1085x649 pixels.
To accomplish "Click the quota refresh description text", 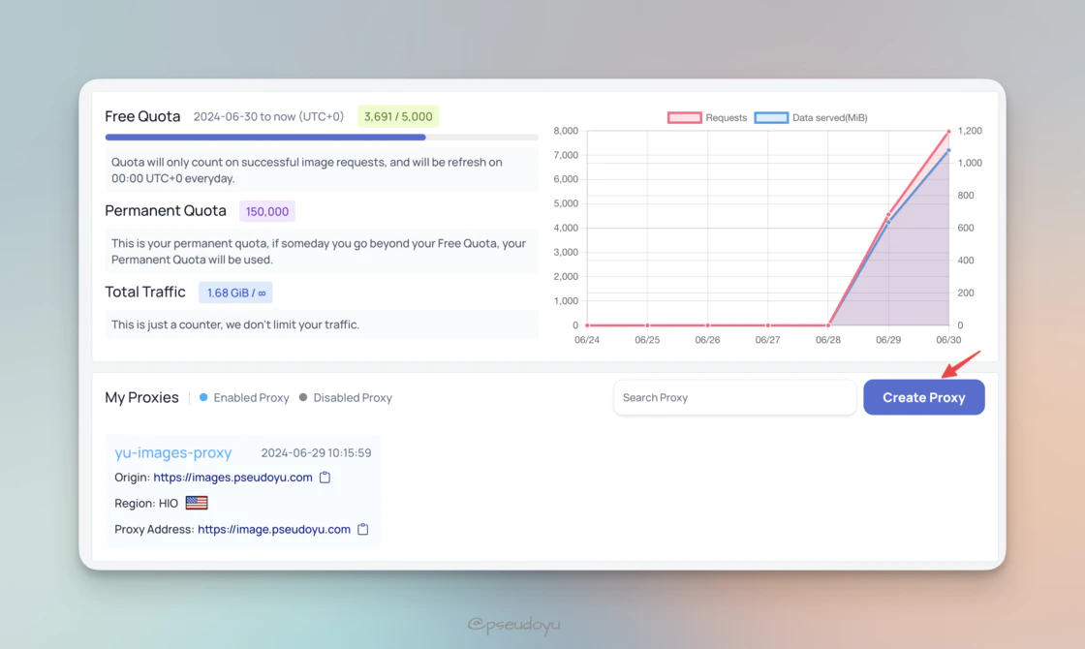I will click(x=307, y=170).
